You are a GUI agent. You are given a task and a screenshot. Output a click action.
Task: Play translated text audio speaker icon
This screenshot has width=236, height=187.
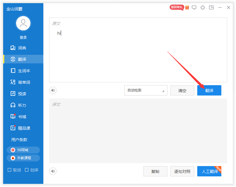coord(53,171)
